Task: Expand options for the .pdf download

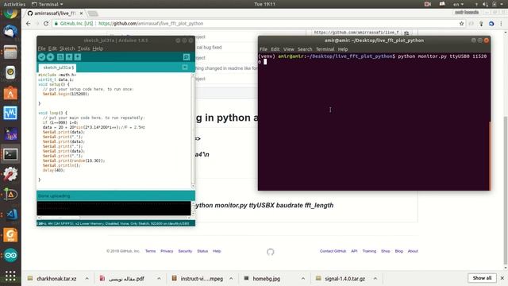Action: click(159, 279)
